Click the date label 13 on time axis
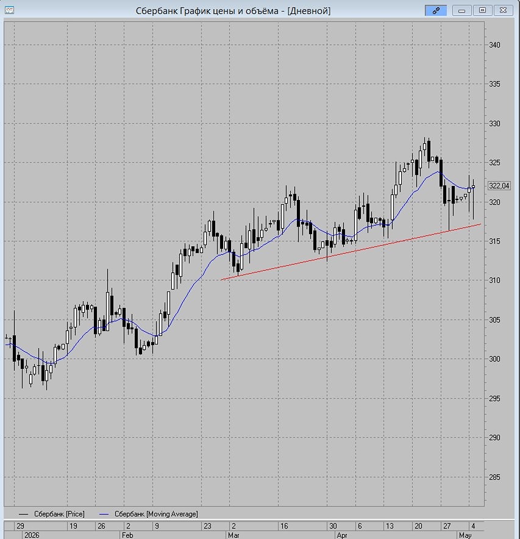 pyautogui.click(x=390, y=526)
